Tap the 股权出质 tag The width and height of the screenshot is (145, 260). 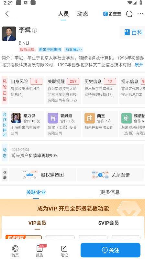pyautogui.click(x=27, y=49)
